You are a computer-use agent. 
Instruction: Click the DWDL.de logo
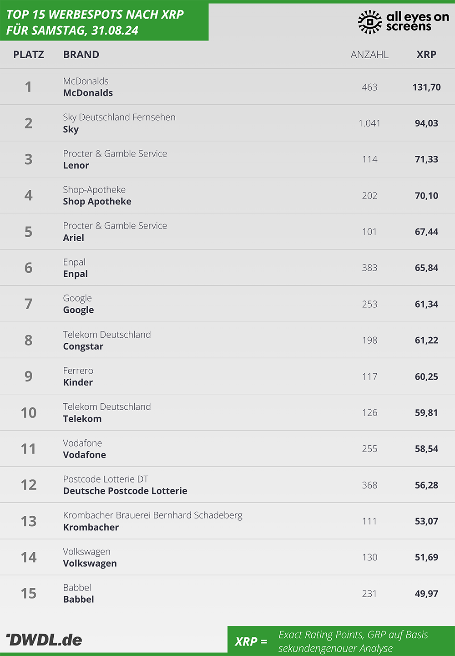[44, 640]
